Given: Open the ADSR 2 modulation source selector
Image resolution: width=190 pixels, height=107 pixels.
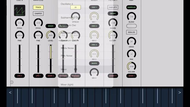Looking at the screenshot, I should (x=51, y=76).
